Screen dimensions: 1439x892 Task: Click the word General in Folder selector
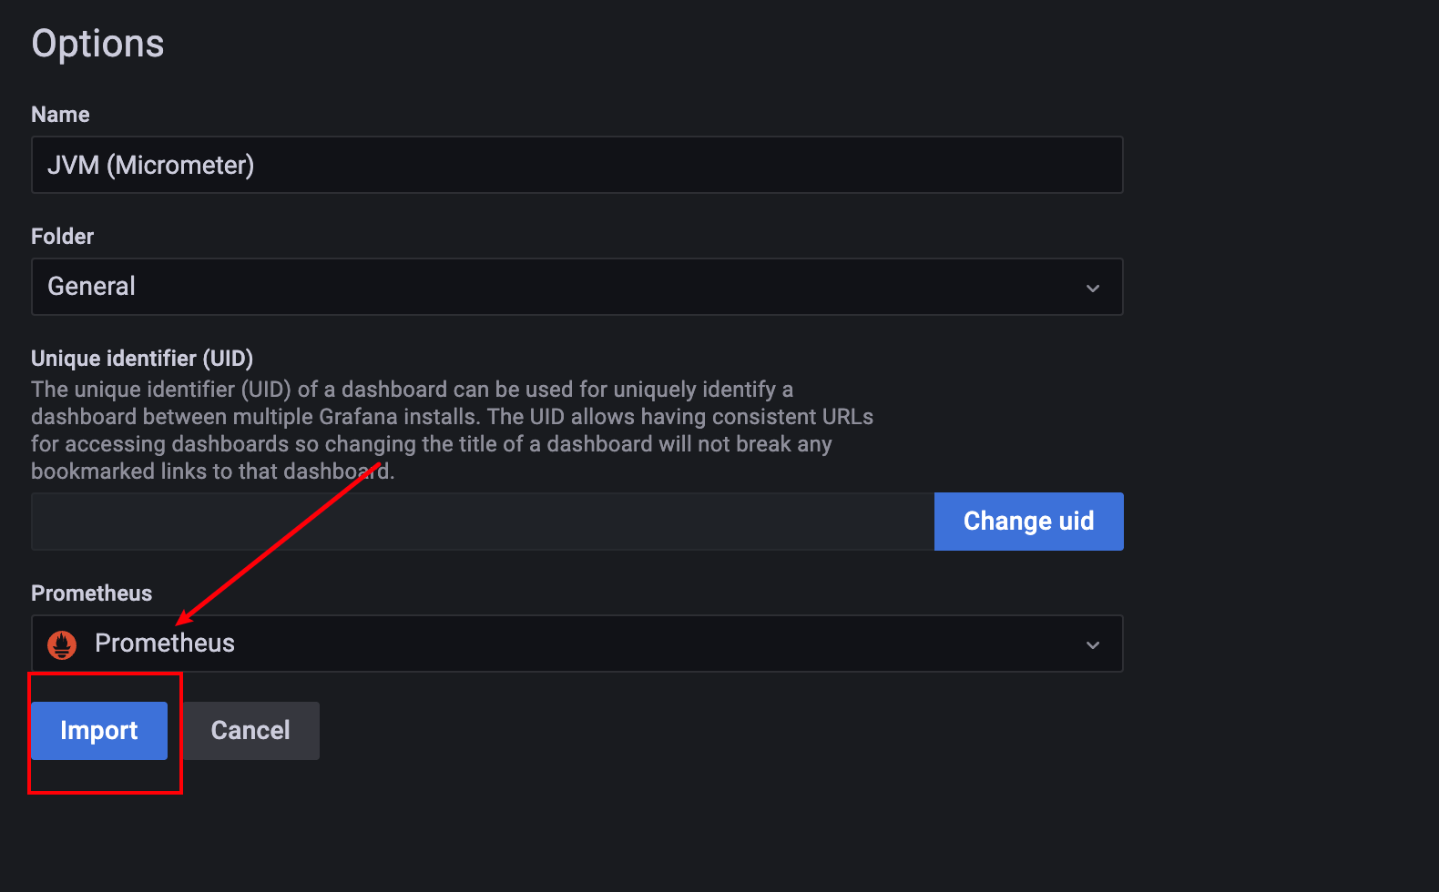pos(91,287)
